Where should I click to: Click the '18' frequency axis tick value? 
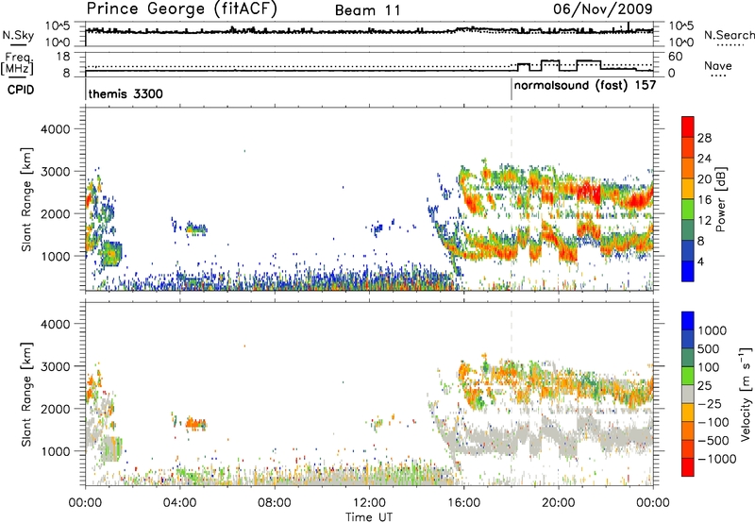tap(63, 57)
